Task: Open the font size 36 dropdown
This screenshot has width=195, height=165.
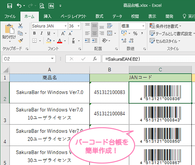Action: click(78, 26)
